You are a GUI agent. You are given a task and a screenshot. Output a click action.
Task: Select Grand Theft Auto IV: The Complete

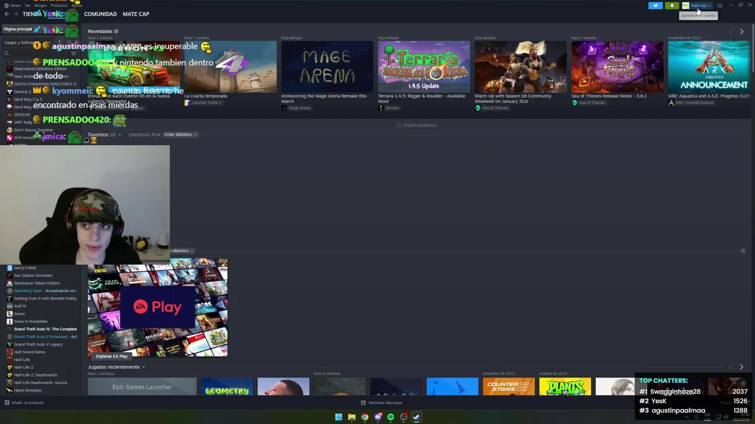click(41, 329)
